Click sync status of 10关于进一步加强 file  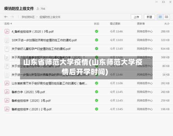click(97, 40)
